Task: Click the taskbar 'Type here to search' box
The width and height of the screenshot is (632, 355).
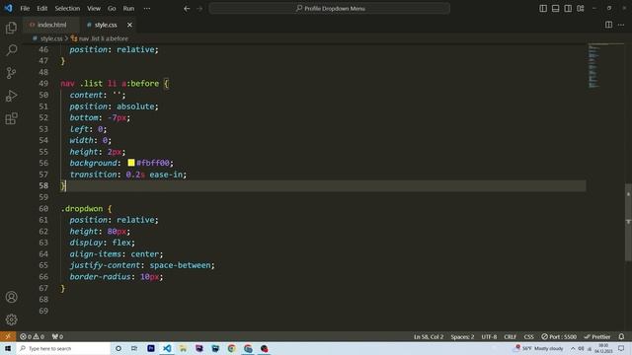Action: coord(63,348)
